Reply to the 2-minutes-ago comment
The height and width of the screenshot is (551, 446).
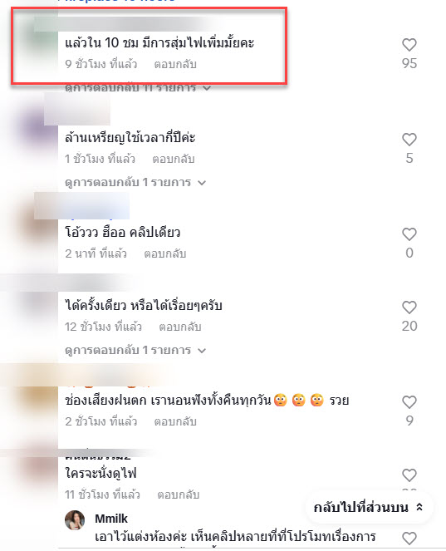[165, 253]
